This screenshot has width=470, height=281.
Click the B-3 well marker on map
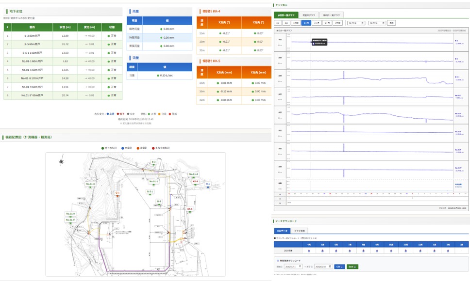[153, 162]
